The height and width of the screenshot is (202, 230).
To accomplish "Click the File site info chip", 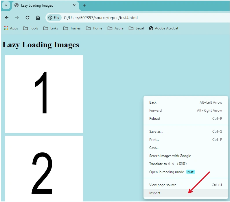I will [54, 18].
